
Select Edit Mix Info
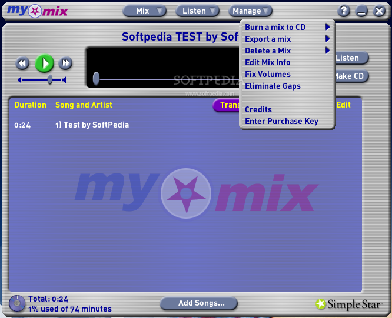point(267,62)
